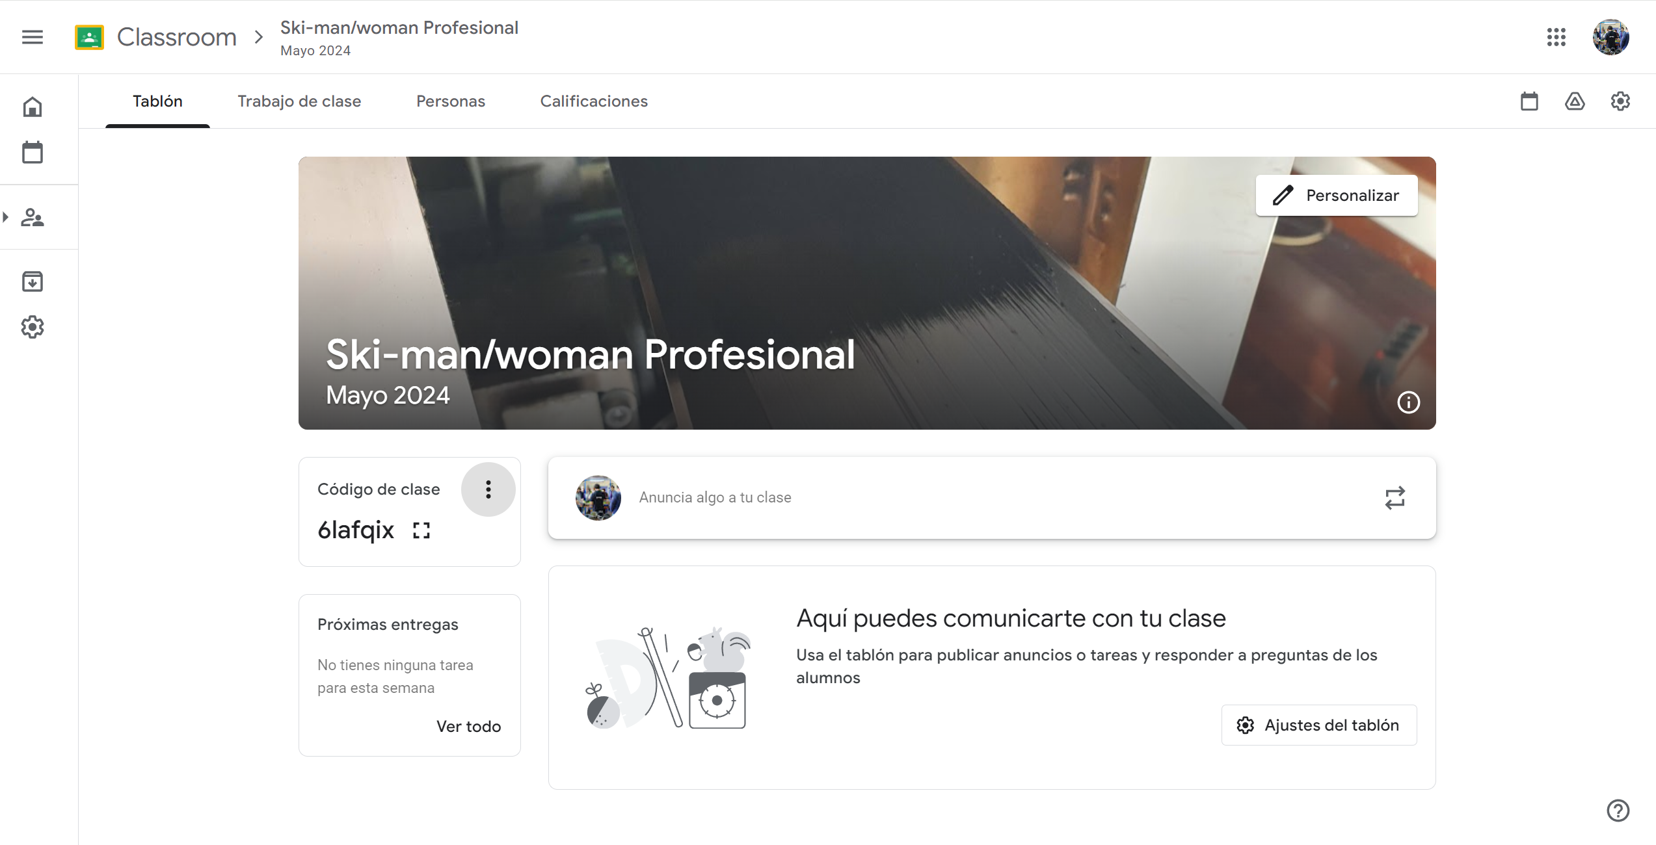Viewport: 1656px width, 845px height.
Task: Open class code options menu
Action: coord(488,489)
